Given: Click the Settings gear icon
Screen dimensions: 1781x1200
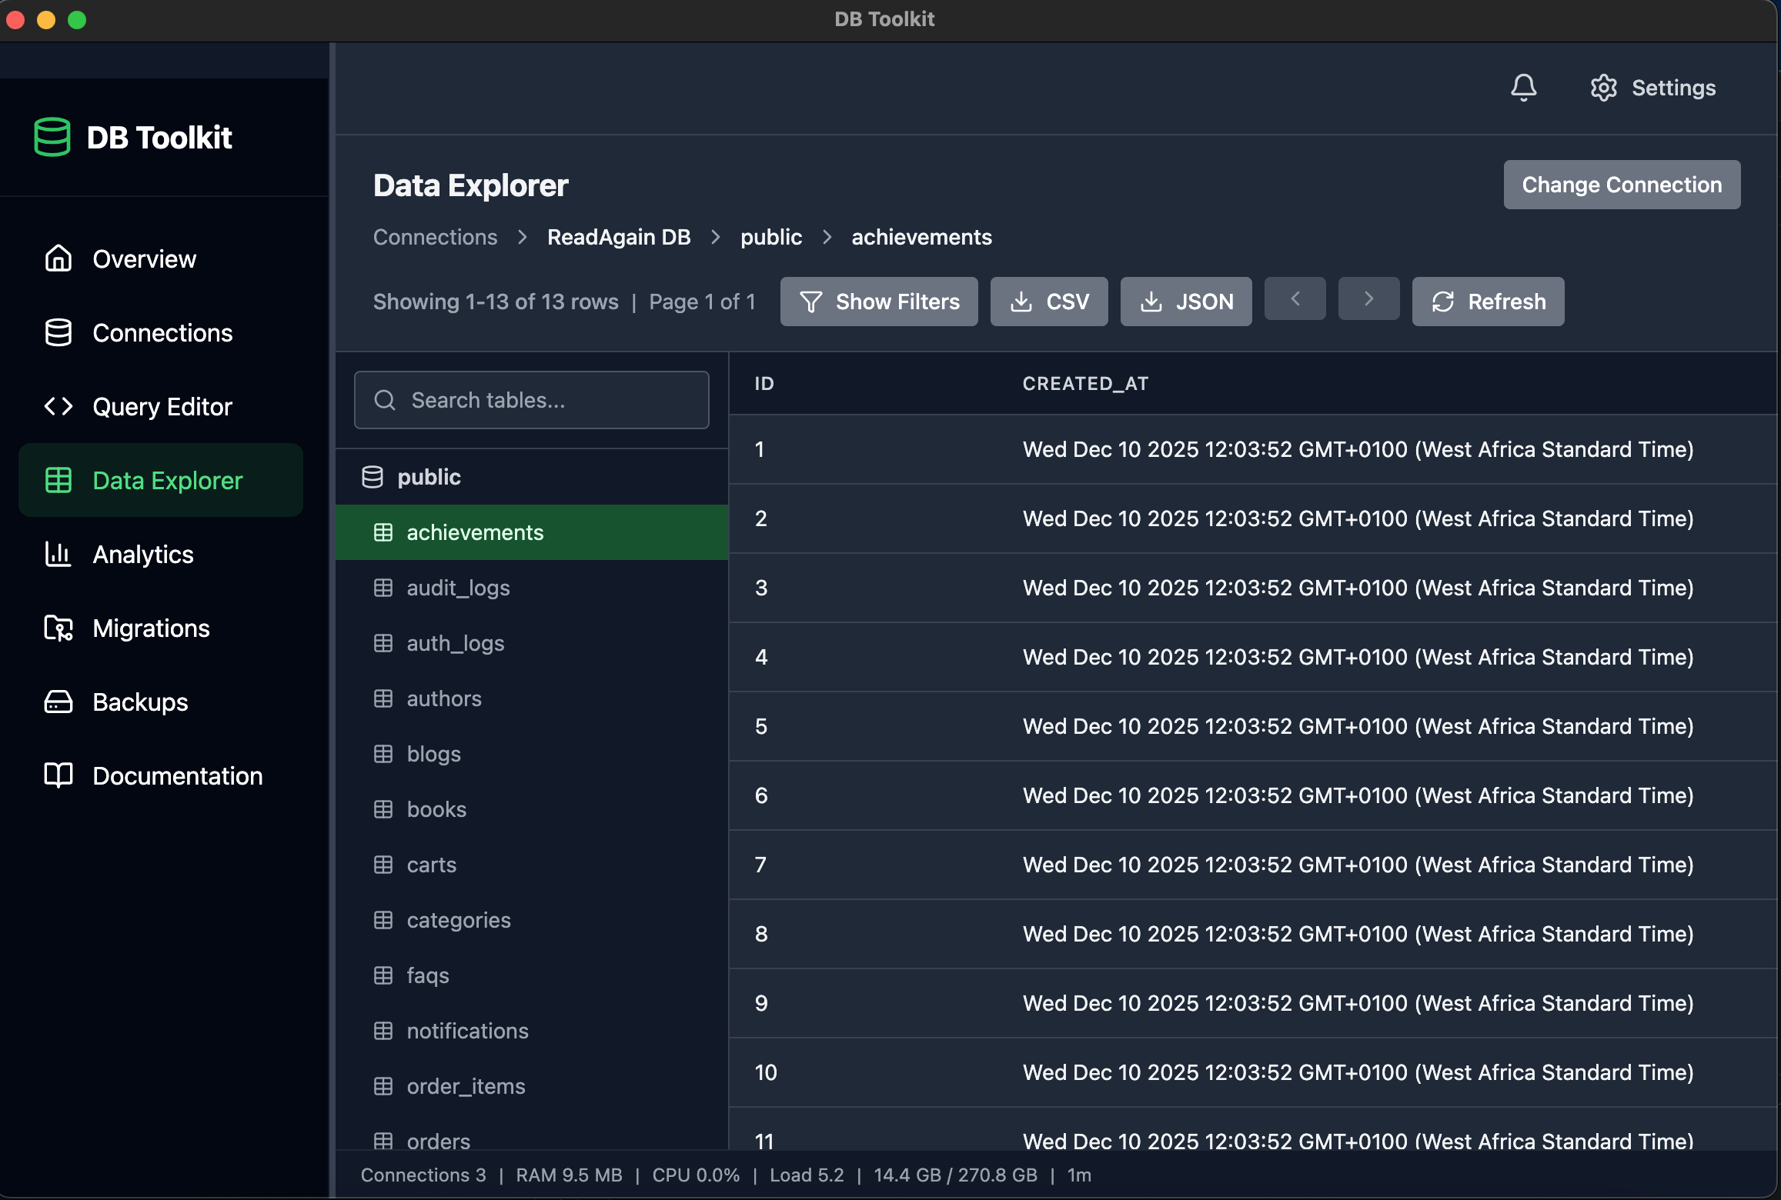Looking at the screenshot, I should (x=1603, y=87).
